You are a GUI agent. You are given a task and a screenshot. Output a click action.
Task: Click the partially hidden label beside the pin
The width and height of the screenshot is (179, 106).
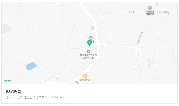pyautogui.click(x=93, y=41)
